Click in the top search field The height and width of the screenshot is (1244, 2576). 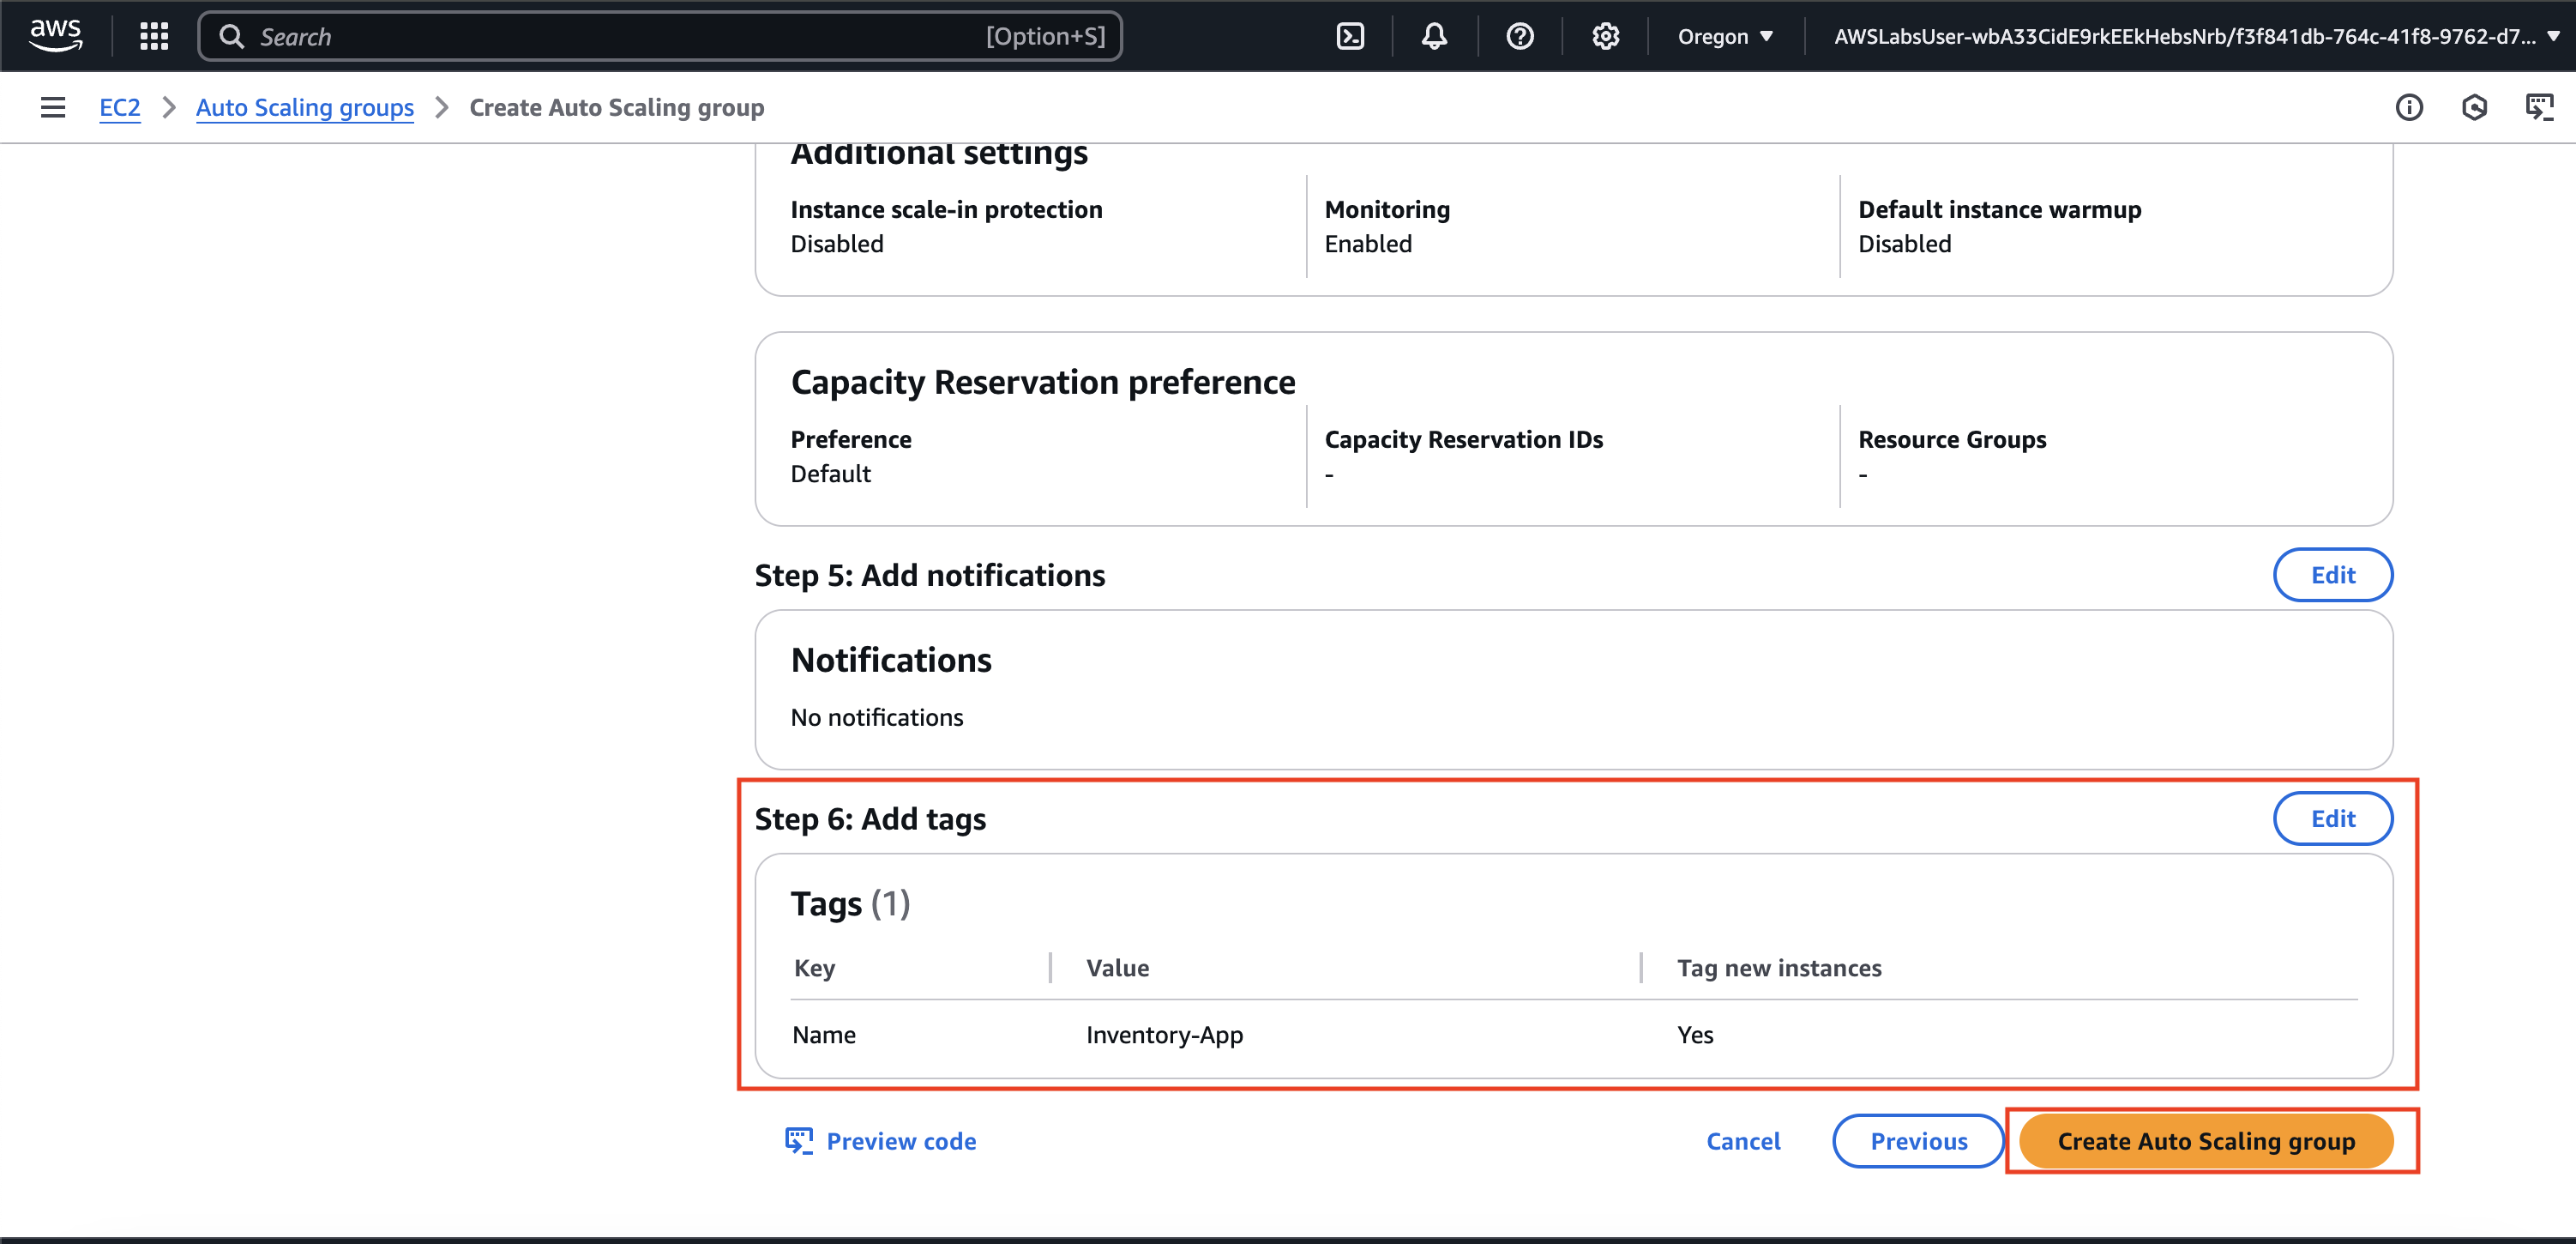coord(620,36)
